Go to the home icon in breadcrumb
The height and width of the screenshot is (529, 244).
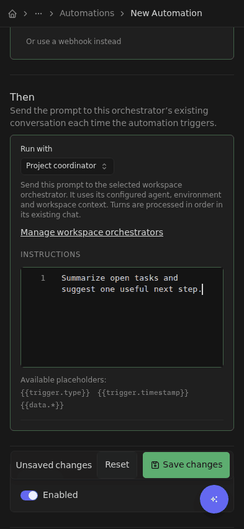(12, 14)
